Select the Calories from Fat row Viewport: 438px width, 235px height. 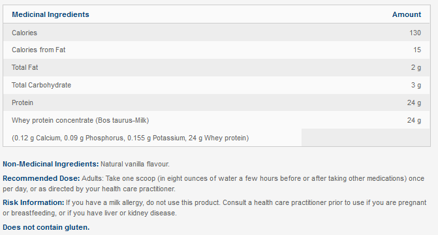click(x=217, y=50)
